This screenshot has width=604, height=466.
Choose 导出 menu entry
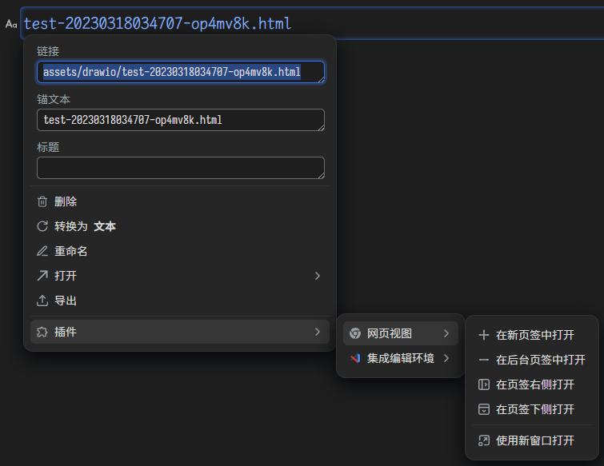point(180,301)
